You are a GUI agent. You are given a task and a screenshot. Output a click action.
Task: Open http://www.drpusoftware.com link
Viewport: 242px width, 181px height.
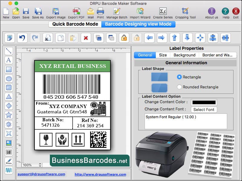tap(100, 174)
